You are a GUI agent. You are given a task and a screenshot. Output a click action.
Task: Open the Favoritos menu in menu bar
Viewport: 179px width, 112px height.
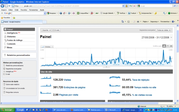click(x=24, y=10)
